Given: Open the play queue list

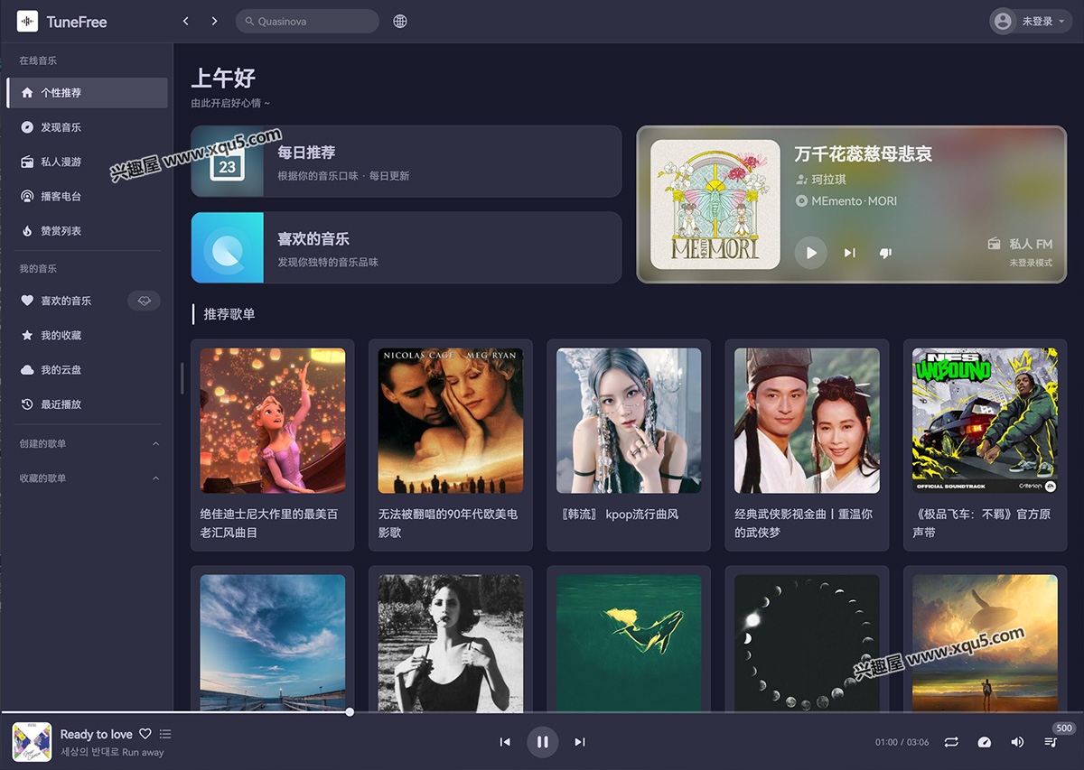Looking at the screenshot, I should click(x=1051, y=742).
